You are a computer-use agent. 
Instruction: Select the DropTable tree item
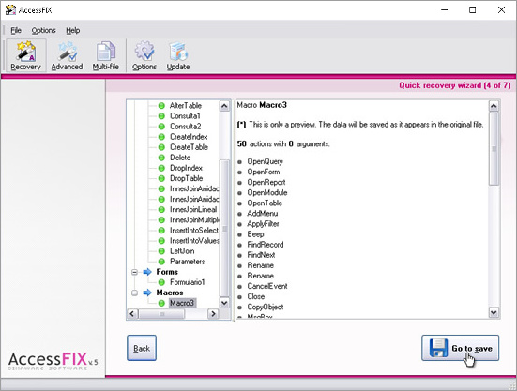[x=187, y=178]
